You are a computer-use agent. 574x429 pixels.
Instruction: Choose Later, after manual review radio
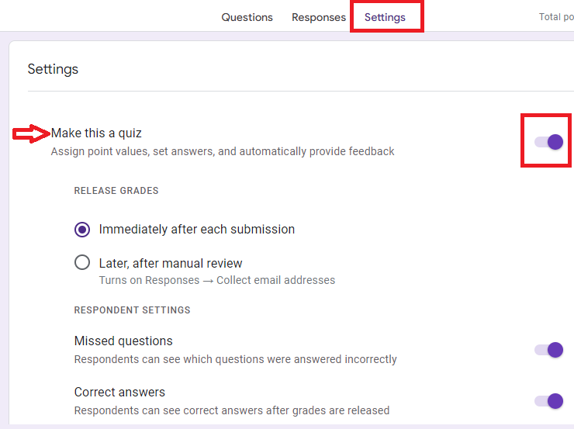(x=82, y=262)
